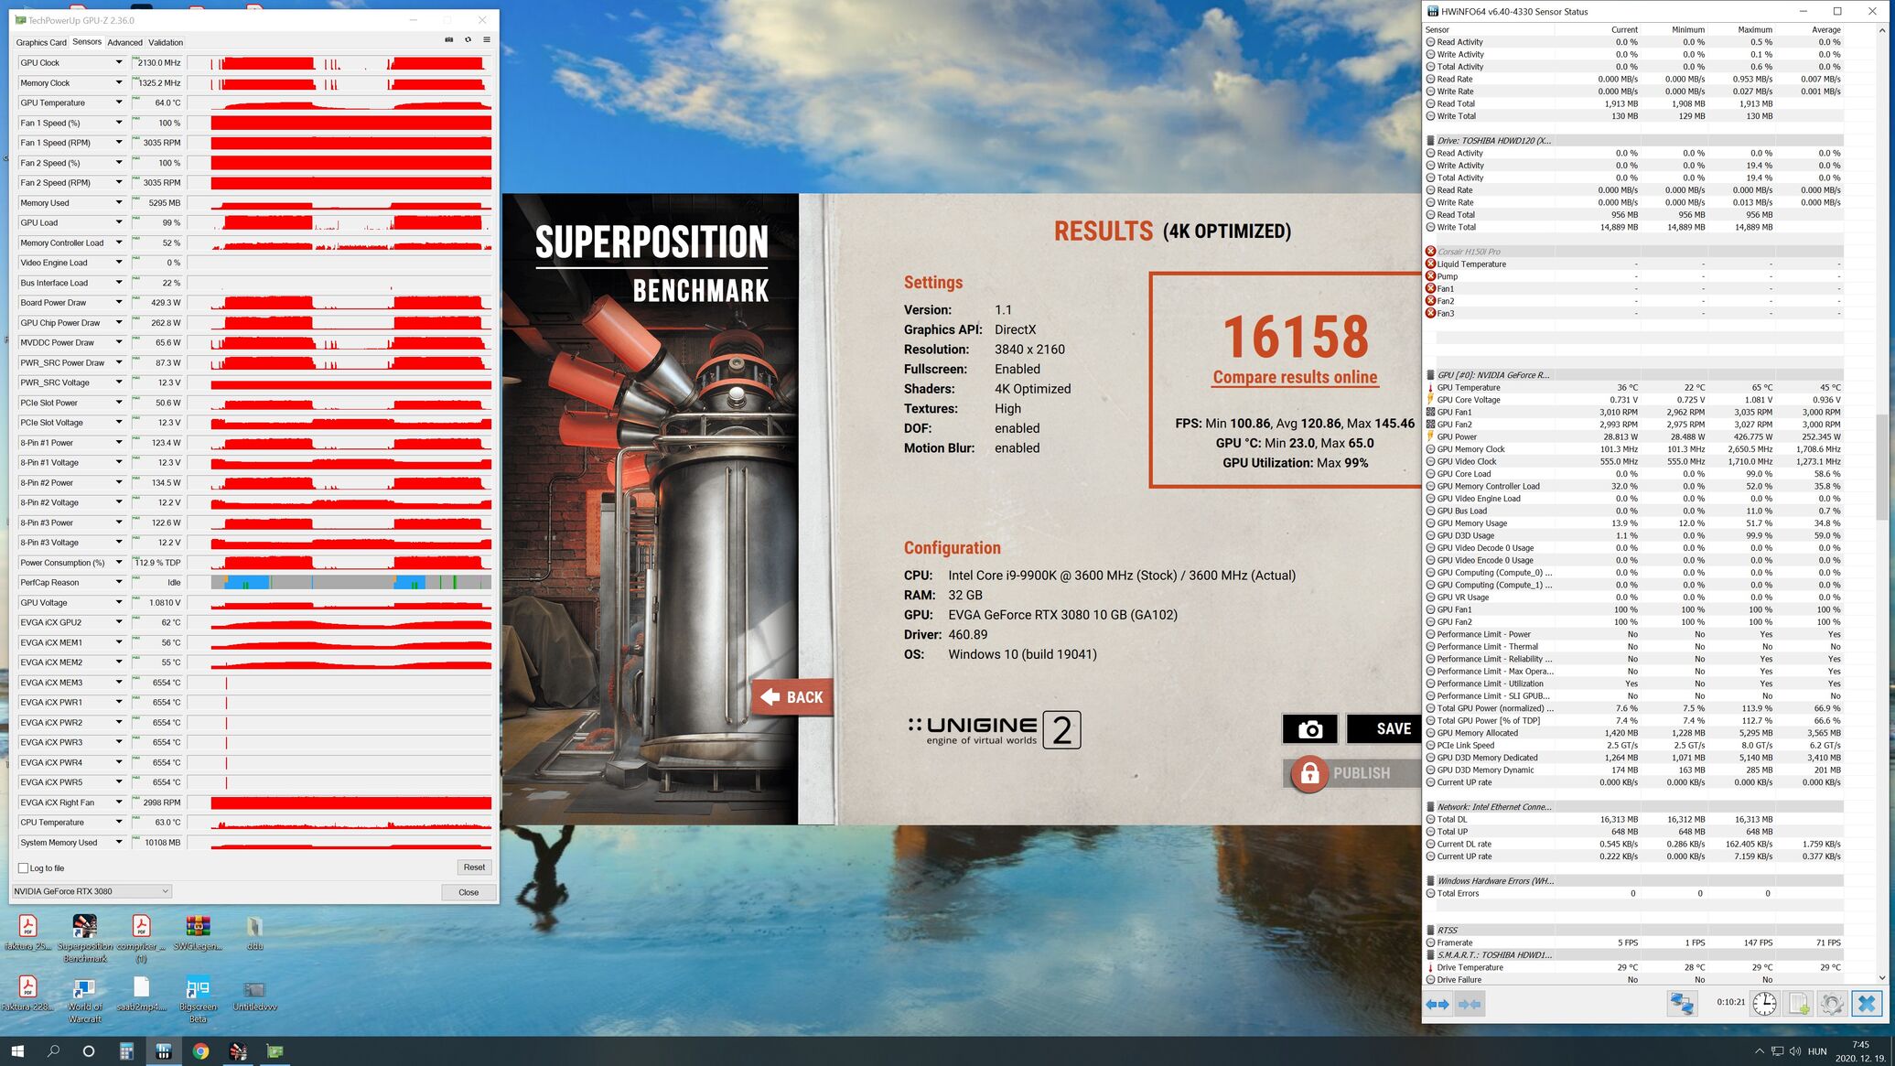1895x1066 pixels.
Task: Switch to the Graphics Card tab
Action: (x=41, y=42)
